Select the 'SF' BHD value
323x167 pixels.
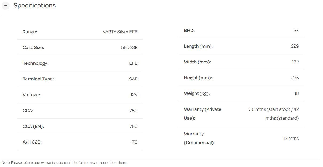tap(296, 31)
